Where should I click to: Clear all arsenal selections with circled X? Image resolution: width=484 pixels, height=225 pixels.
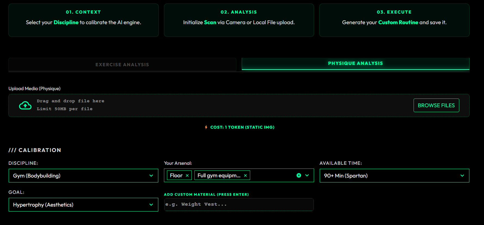[299, 175]
